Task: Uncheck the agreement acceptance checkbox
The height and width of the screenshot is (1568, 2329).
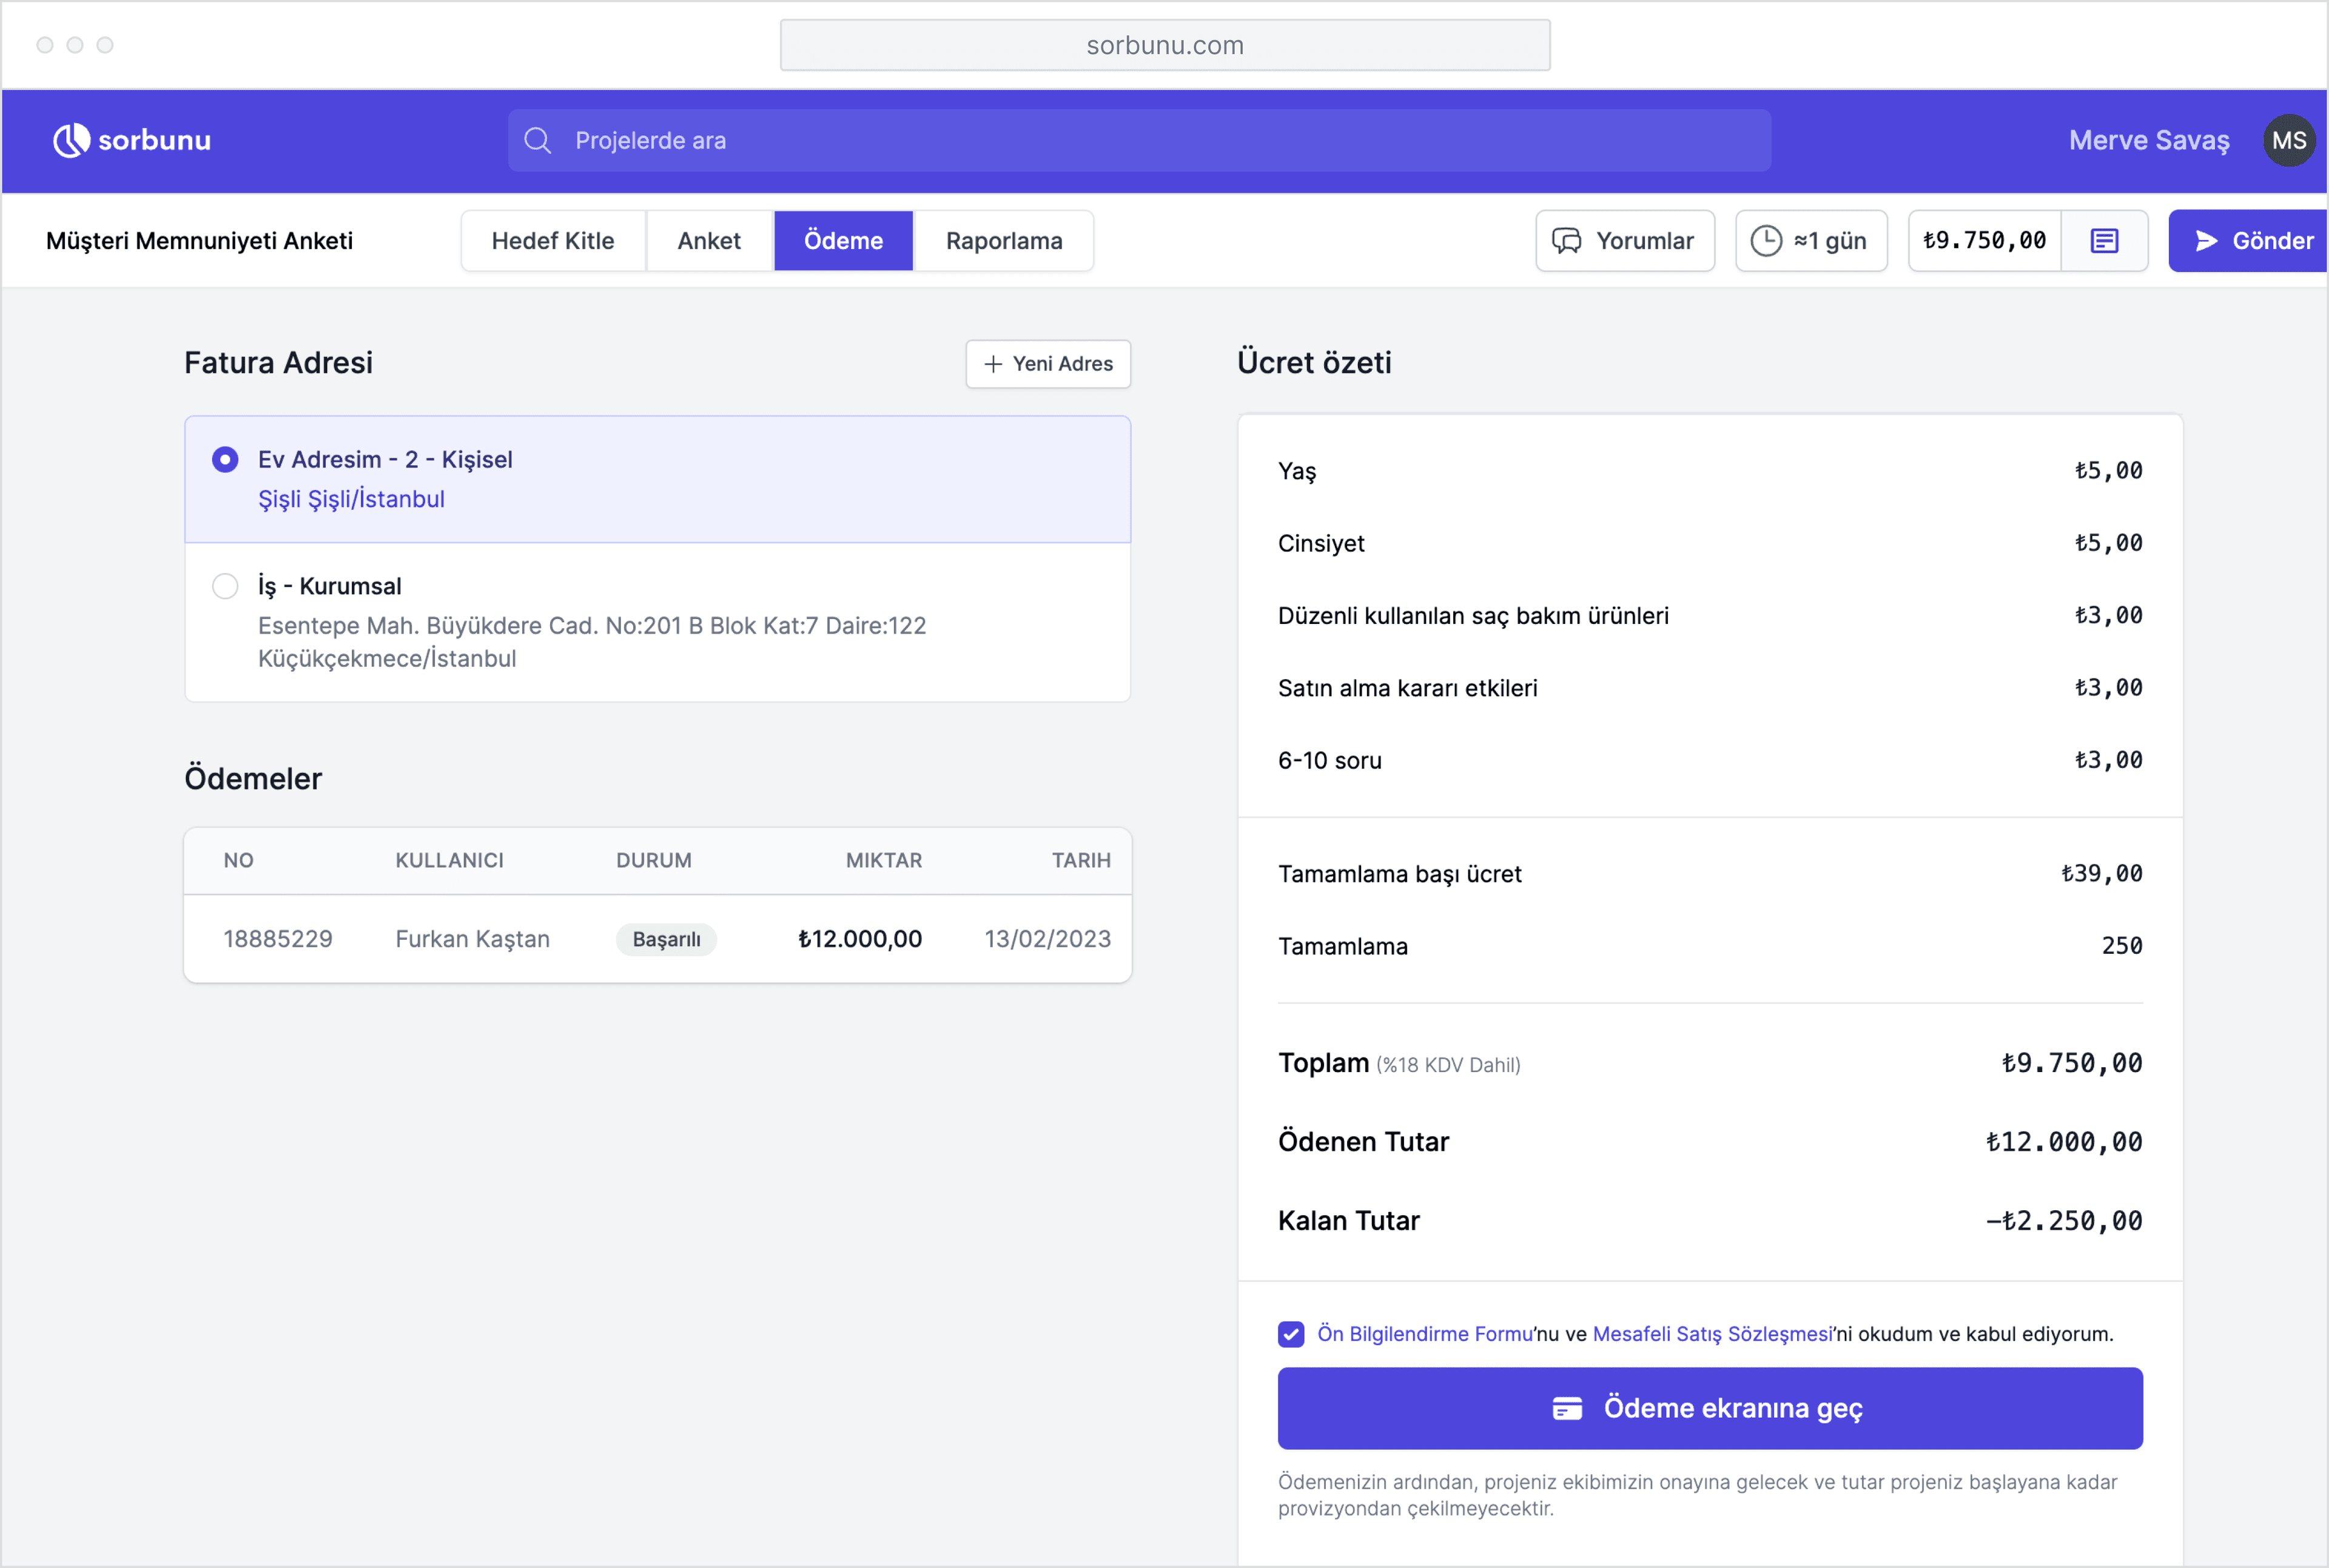Action: pos(1291,1334)
